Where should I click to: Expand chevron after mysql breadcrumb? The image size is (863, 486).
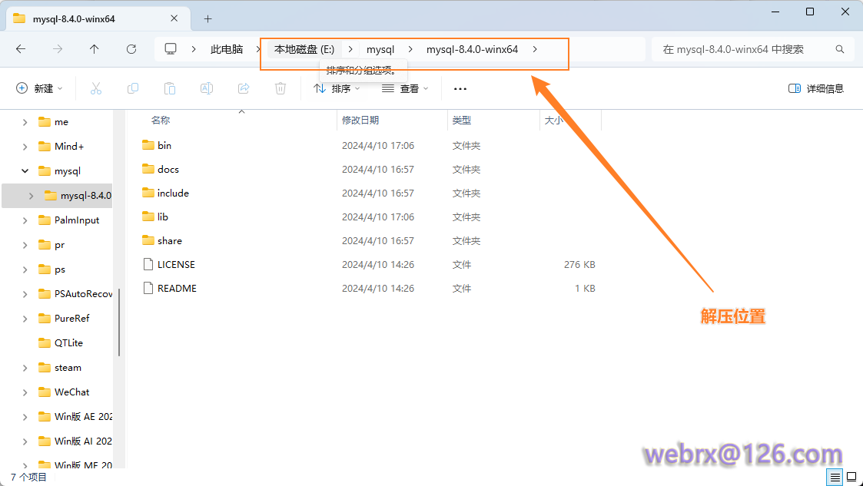(x=410, y=49)
